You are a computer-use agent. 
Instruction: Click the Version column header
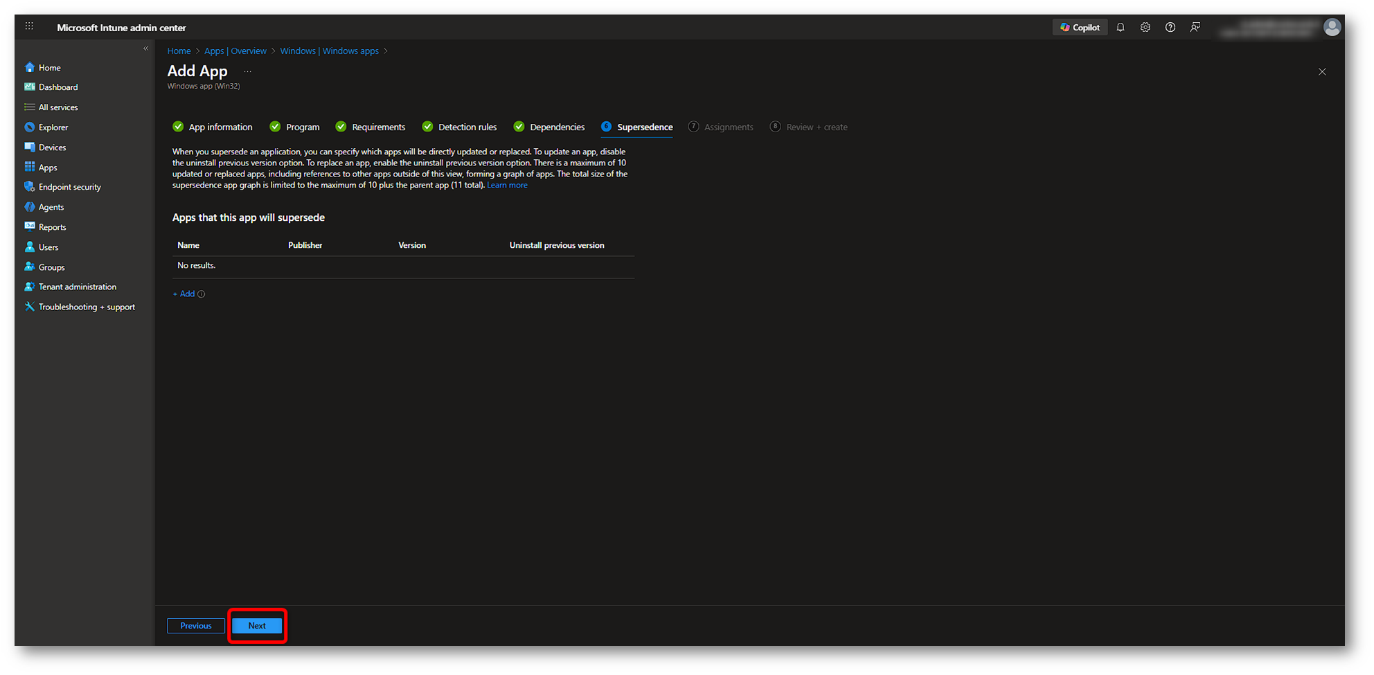(x=412, y=245)
